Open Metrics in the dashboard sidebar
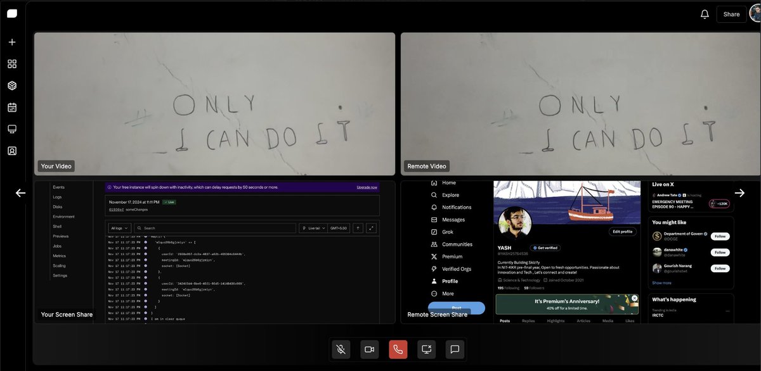The image size is (761, 371). (x=60, y=256)
